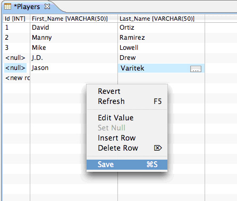Select the *Players tab
This screenshot has height=201, width=237.
point(27,7)
